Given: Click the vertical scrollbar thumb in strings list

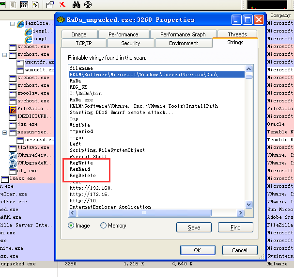Looking at the screenshot, I should click(248, 77).
